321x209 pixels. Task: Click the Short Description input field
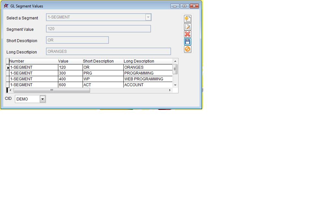coord(77,40)
